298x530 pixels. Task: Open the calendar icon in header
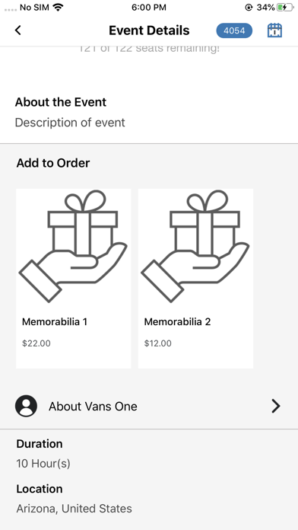click(274, 30)
